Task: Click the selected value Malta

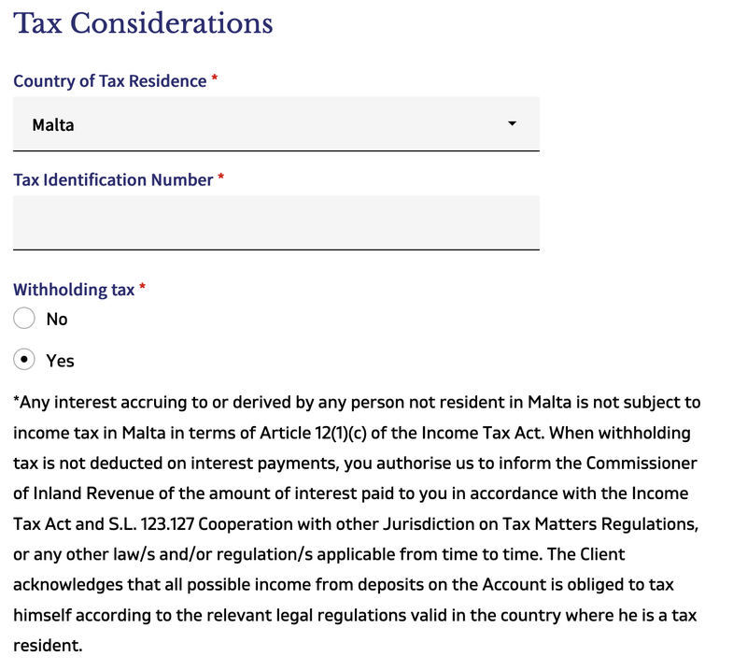Action: click(x=53, y=124)
